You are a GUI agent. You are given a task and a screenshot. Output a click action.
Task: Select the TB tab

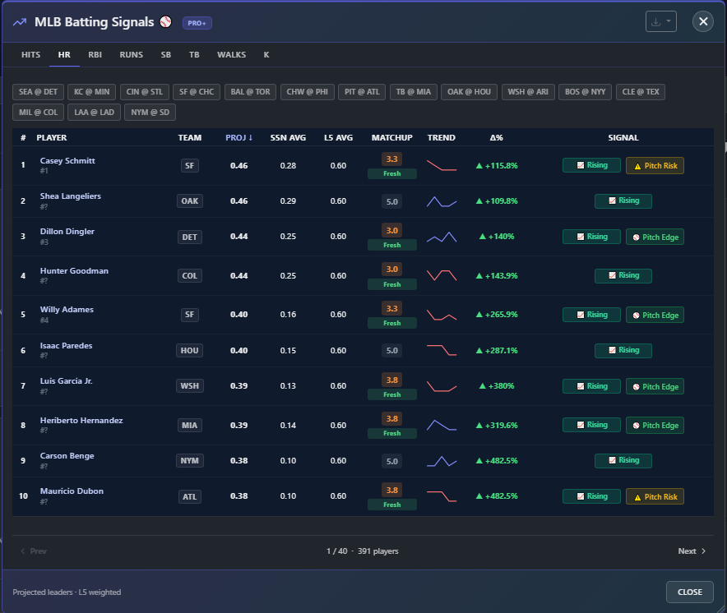click(x=194, y=55)
